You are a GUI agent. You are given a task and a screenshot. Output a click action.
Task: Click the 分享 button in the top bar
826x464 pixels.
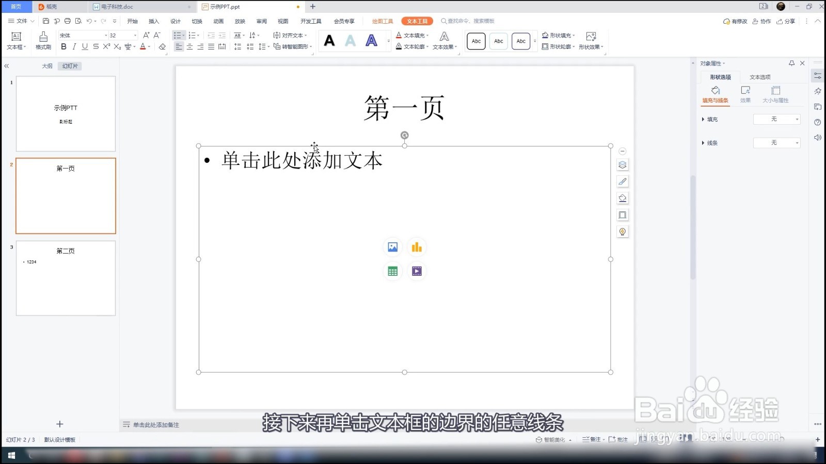pos(787,21)
